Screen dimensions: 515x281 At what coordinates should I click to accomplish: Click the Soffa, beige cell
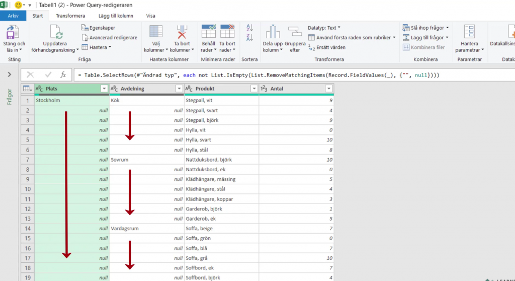click(221, 228)
